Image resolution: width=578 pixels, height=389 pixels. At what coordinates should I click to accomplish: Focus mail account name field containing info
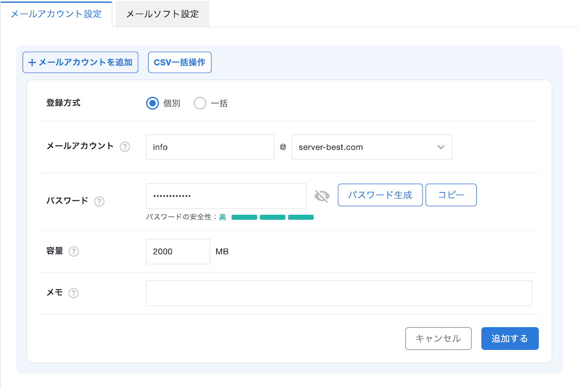(x=210, y=147)
